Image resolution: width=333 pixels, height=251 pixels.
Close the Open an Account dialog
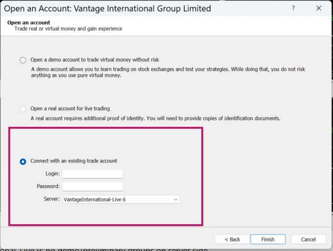319,8
